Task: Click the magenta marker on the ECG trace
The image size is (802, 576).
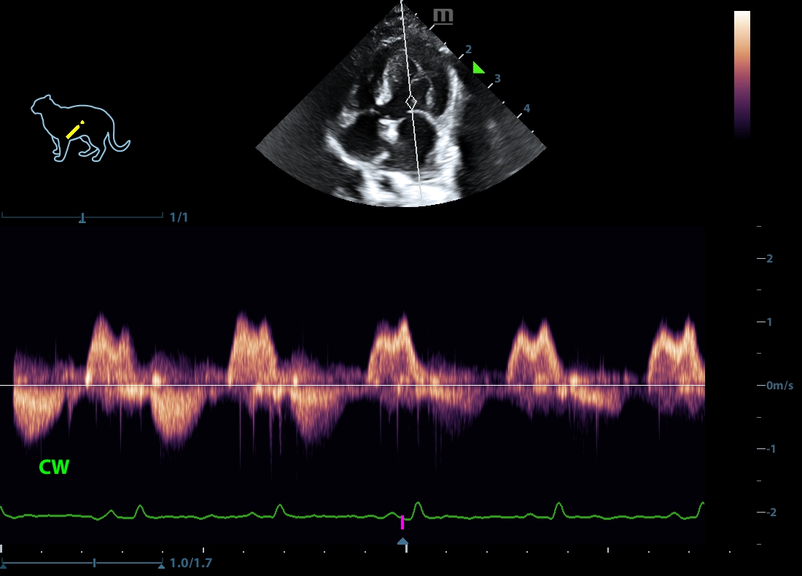Action: pos(402,522)
